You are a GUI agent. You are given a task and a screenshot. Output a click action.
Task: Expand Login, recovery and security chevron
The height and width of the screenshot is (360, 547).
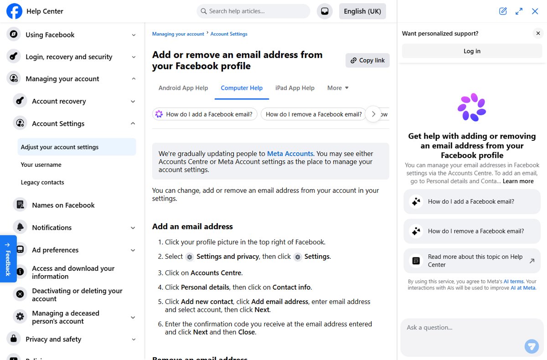[134, 57]
